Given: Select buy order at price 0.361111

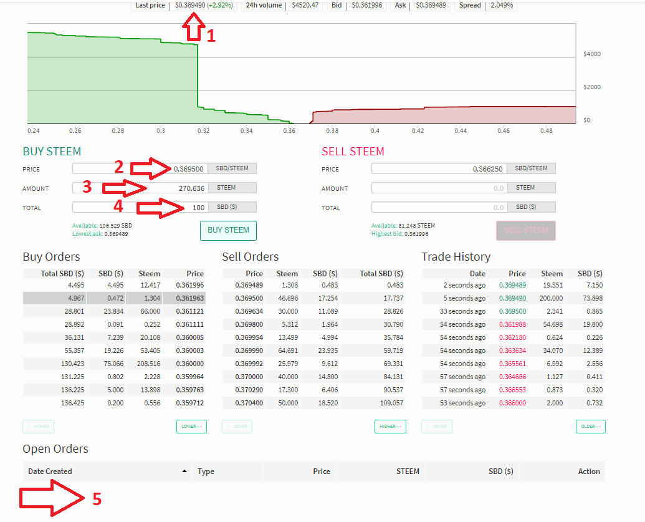Looking at the screenshot, I should tap(114, 324).
